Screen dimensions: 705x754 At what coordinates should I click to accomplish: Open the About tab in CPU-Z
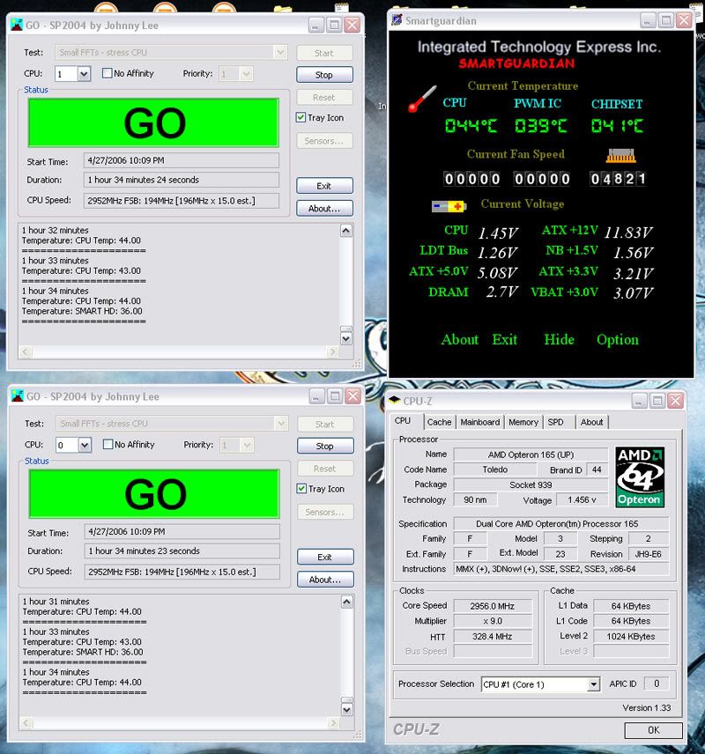tap(591, 422)
